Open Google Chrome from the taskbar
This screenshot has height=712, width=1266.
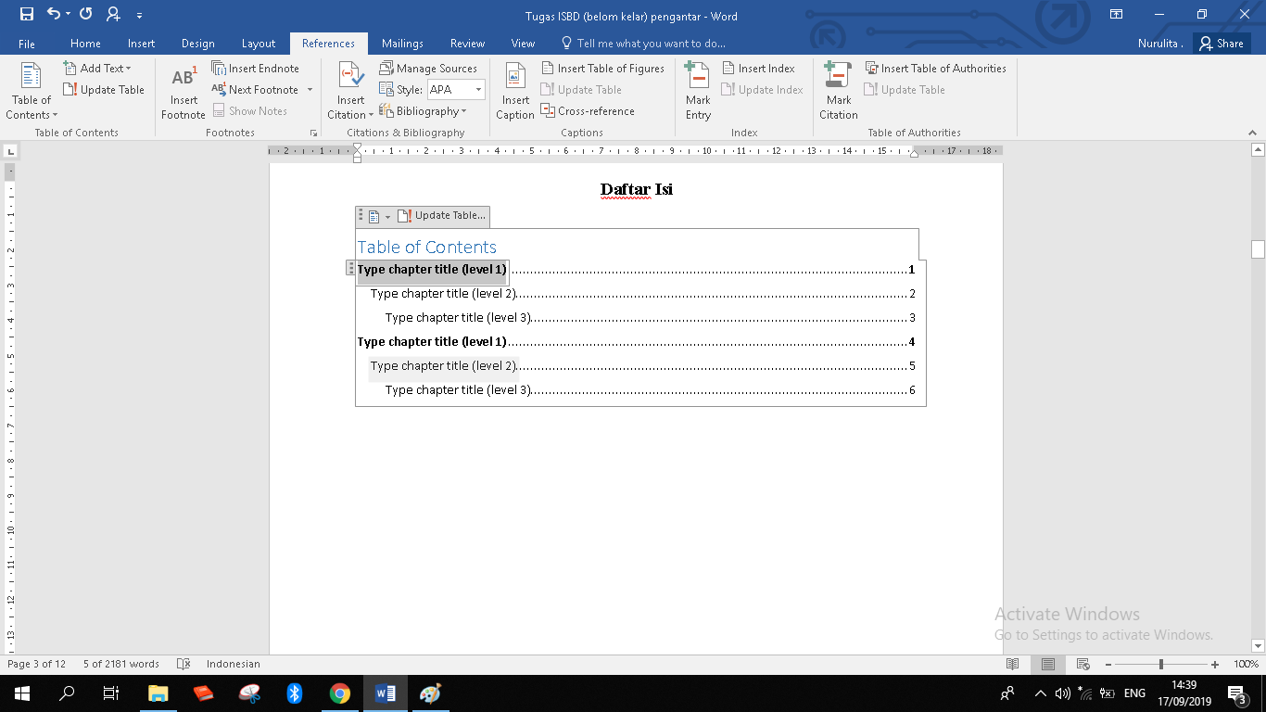point(340,693)
